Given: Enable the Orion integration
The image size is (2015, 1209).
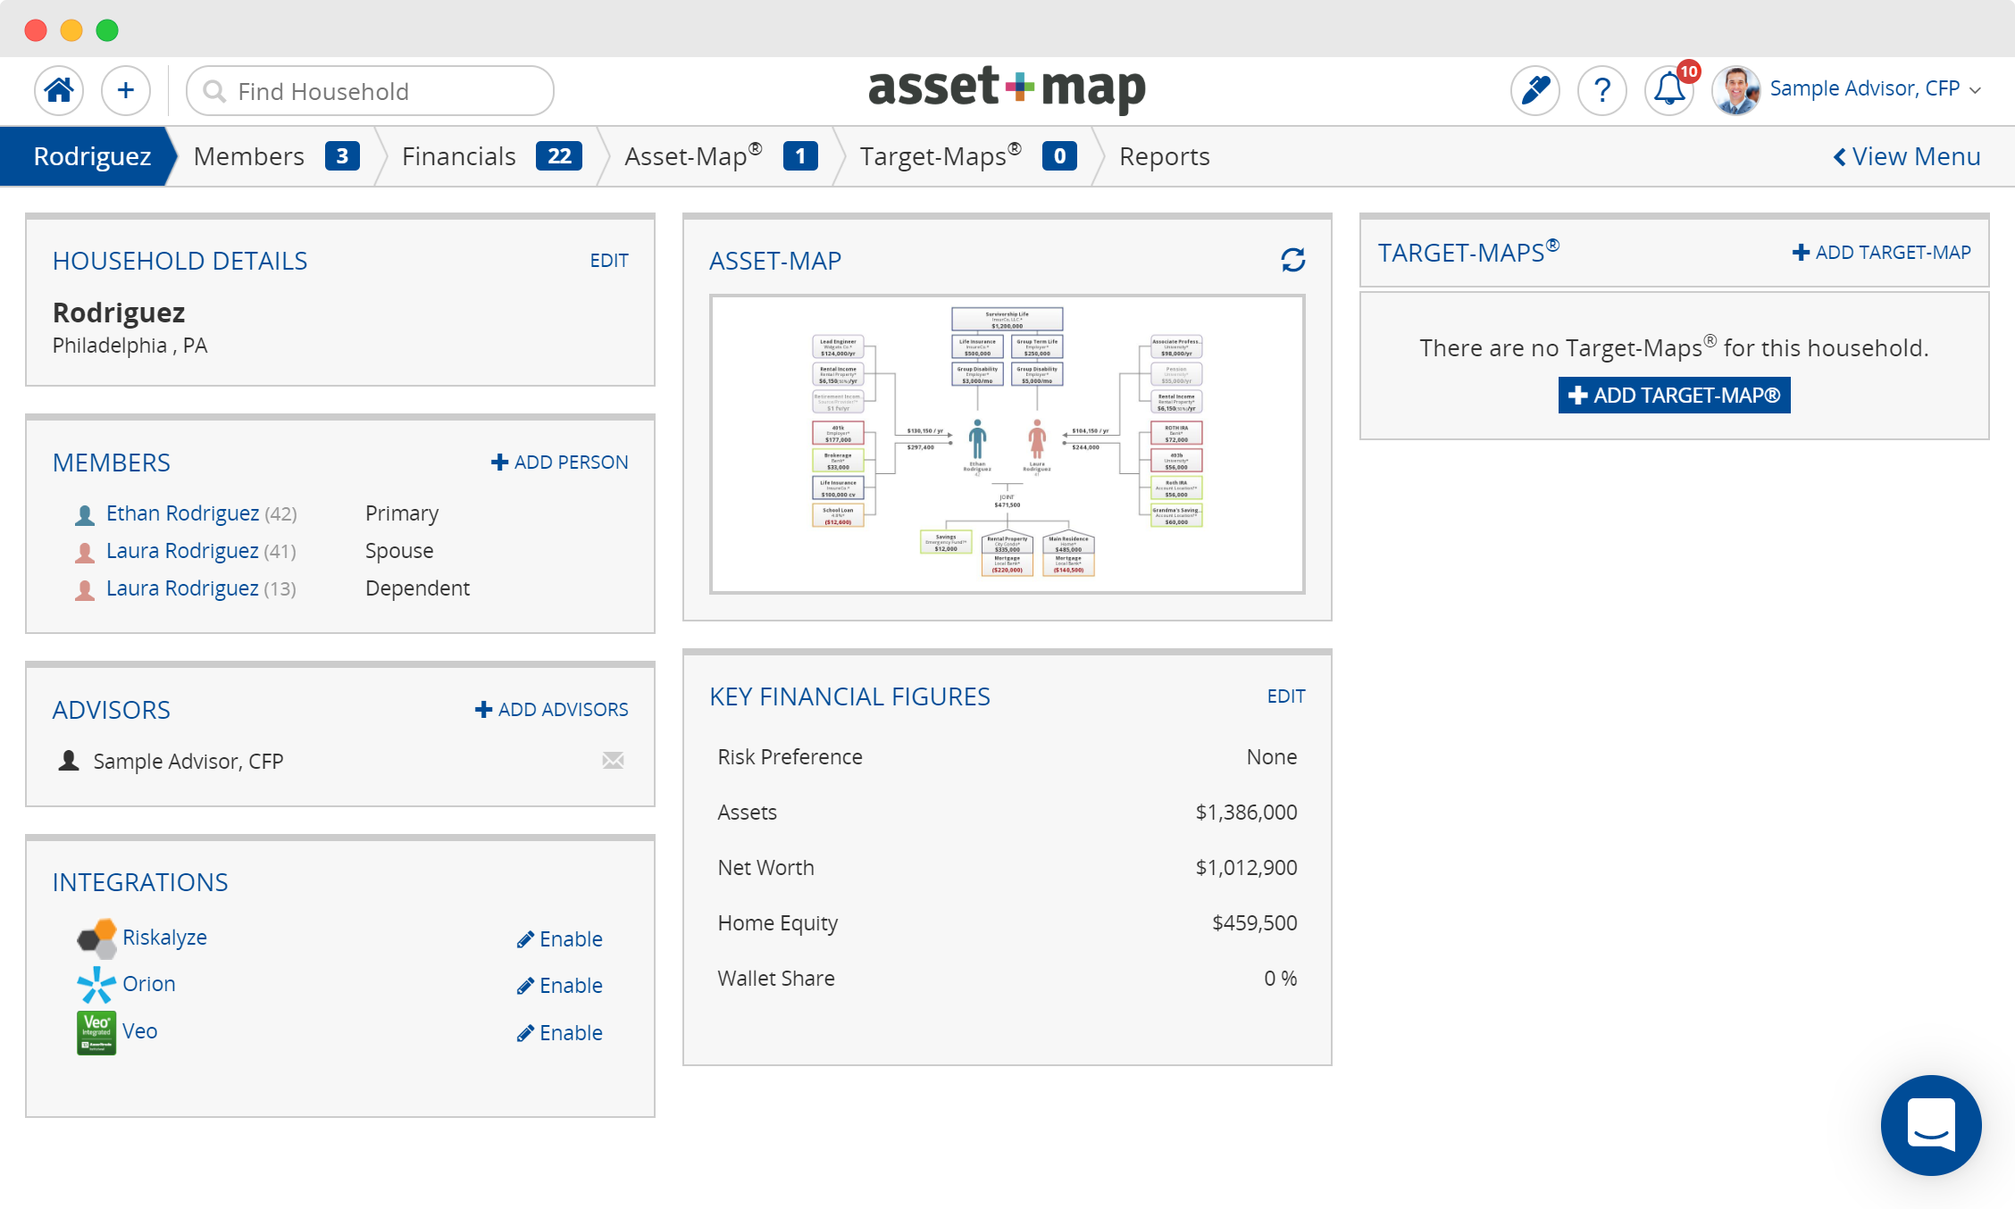Looking at the screenshot, I should (x=560, y=986).
